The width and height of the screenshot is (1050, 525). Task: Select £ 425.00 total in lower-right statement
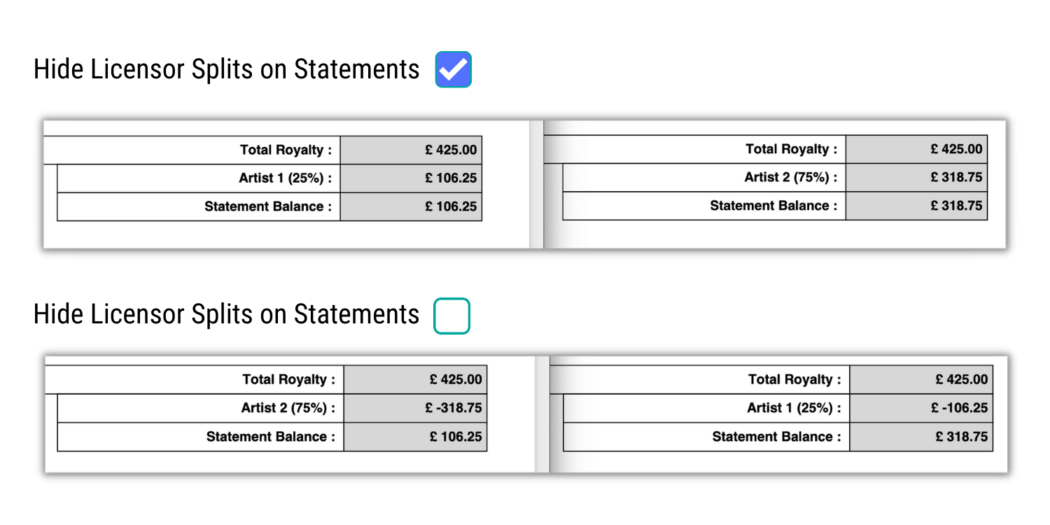point(921,379)
